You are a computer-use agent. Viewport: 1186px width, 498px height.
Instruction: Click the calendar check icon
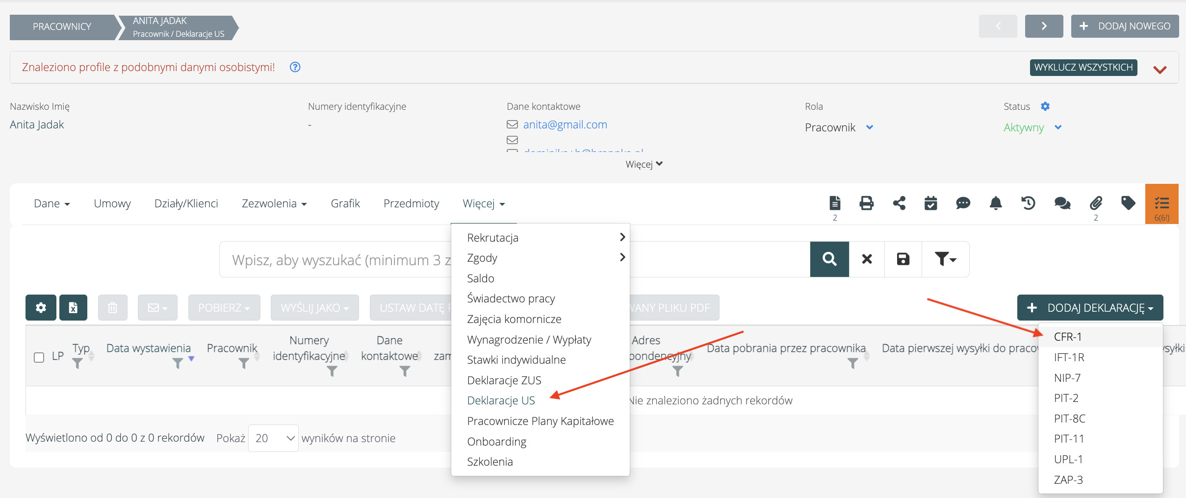coord(930,203)
